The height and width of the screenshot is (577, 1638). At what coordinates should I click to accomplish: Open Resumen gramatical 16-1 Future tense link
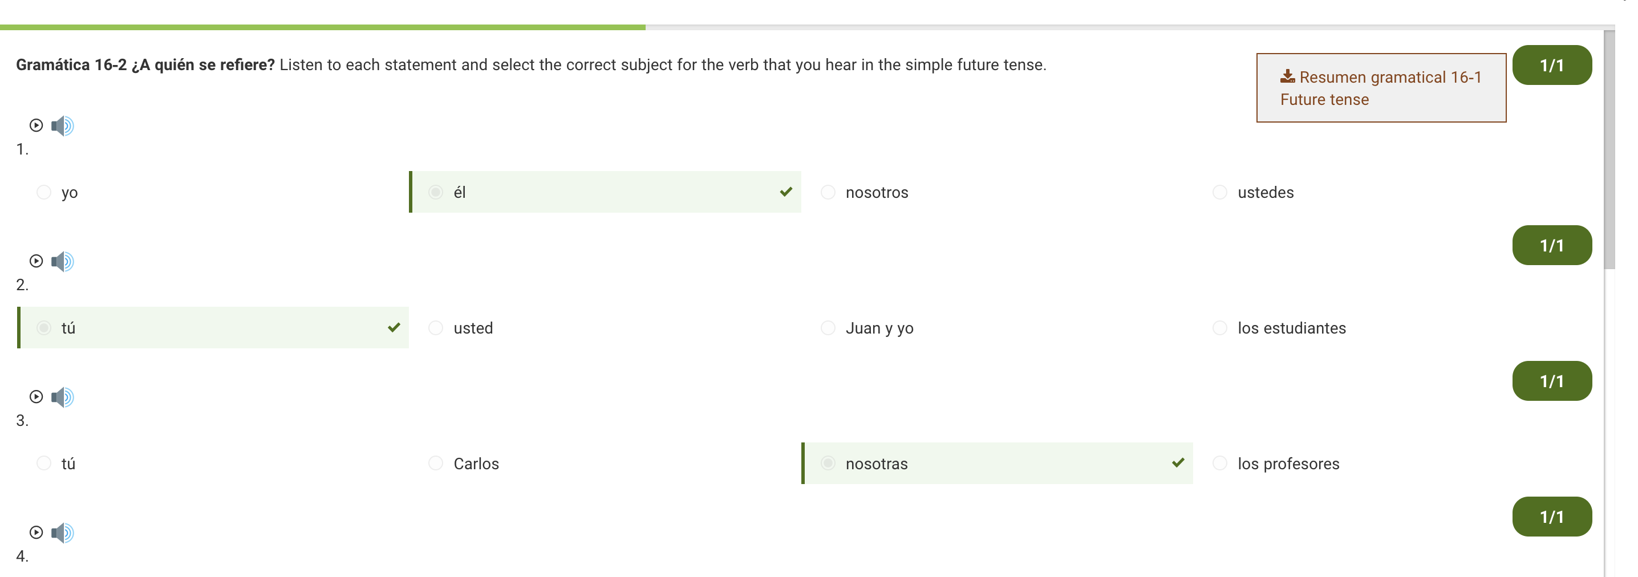[x=1380, y=88]
